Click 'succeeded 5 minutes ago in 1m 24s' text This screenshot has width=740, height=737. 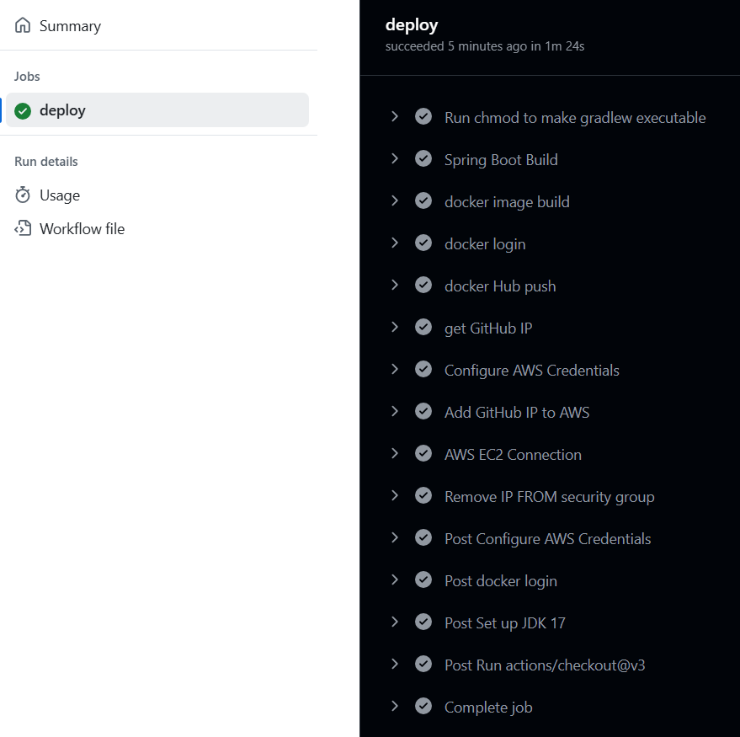tap(485, 46)
